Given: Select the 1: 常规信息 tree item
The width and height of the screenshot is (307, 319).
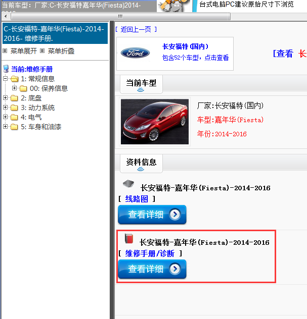Looking at the screenshot, I should 38,79.
